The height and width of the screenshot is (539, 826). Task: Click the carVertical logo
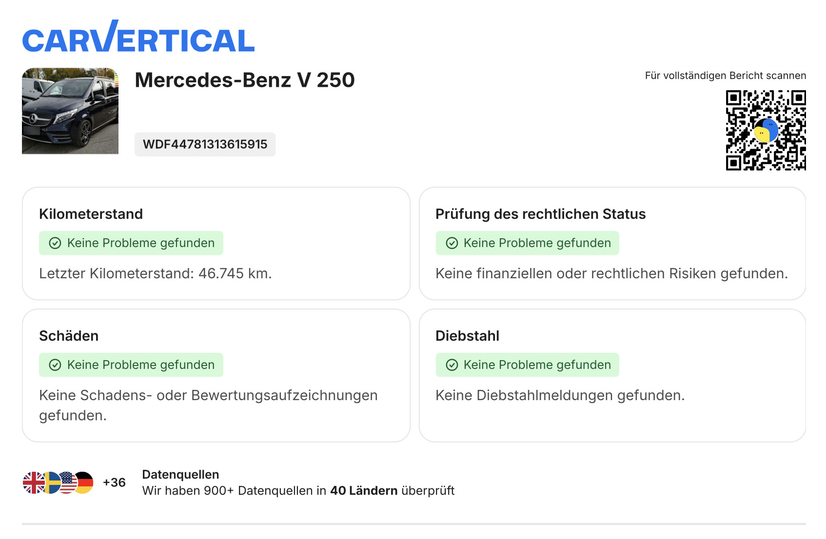(x=138, y=38)
